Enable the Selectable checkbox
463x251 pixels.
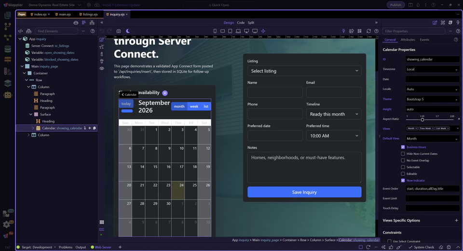(x=403, y=167)
